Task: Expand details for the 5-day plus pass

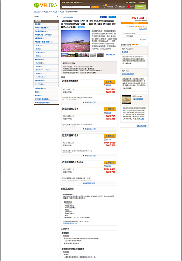Action: (89, 183)
